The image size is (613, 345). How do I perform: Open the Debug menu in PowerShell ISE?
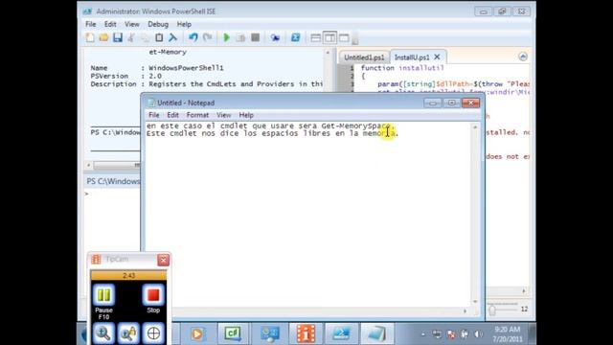pyautogui.click(x=158, y=24)
